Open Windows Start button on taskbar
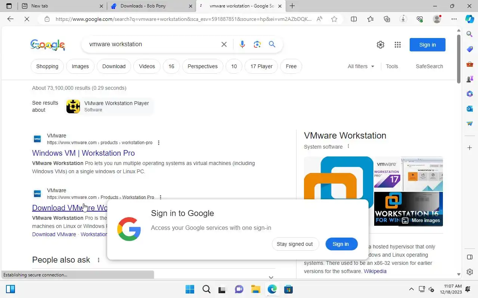 [x=190, y=289]
